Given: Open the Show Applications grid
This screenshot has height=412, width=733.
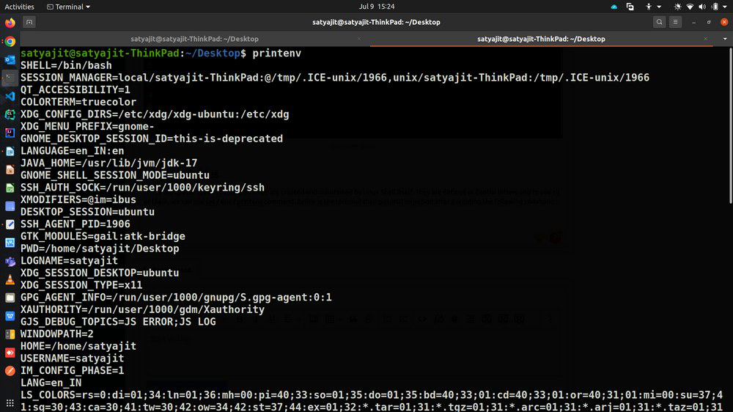Looking at the screenshot, I should coord(10,403).
